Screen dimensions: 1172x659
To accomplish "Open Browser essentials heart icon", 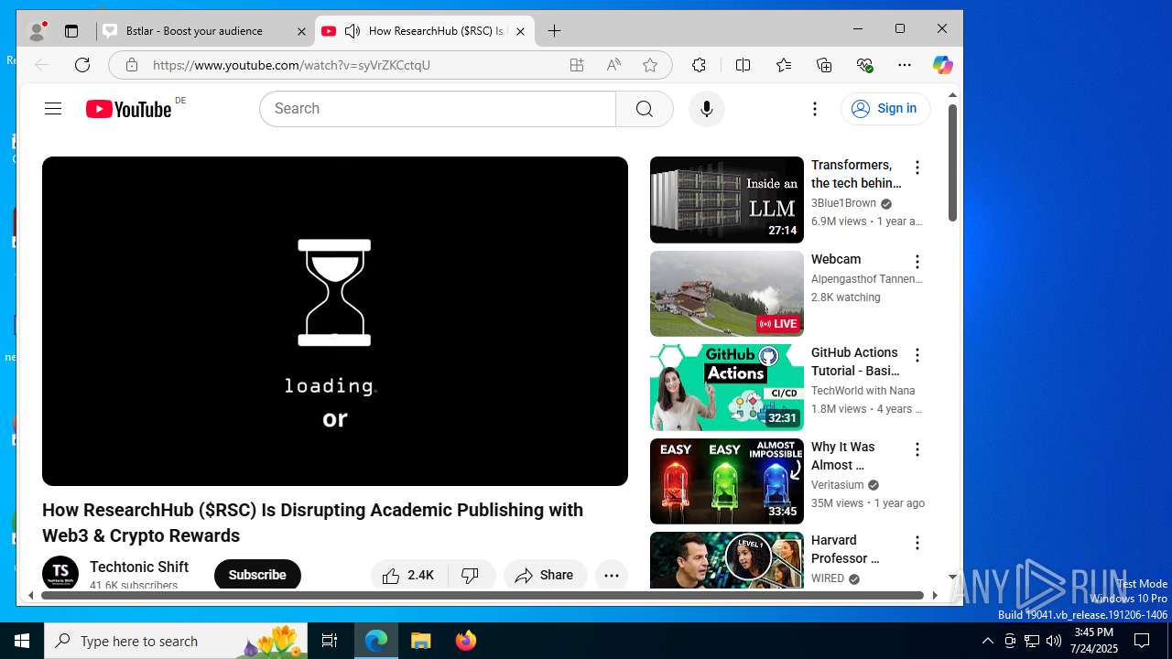I will (x=864, y=65).
